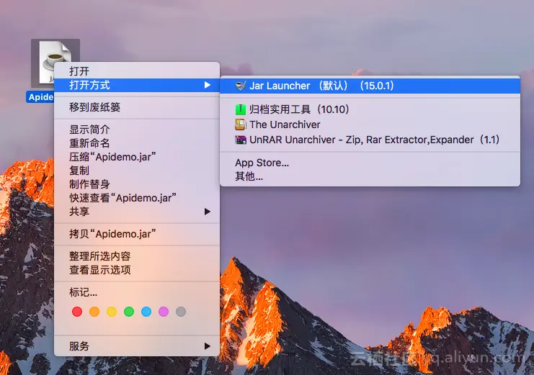Choose 移到废纸篓 to trash the file
Image resolution: width=534 pixels, height=375 pixels.
click(x=137, y=107)
